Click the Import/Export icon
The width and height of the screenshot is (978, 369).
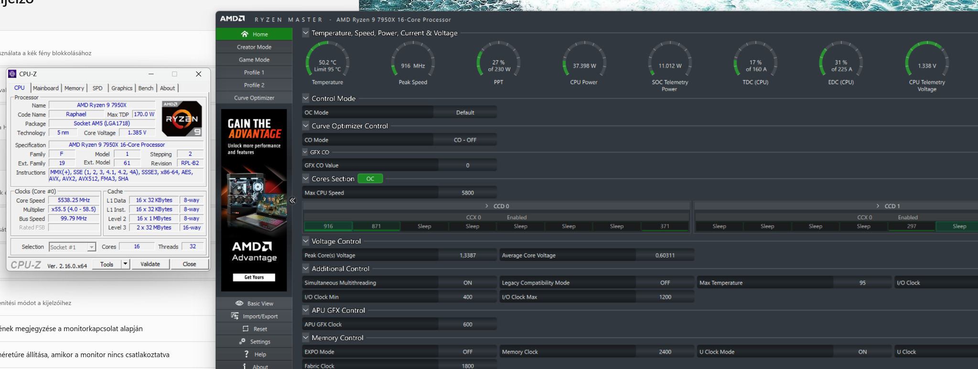coord(235,316)
